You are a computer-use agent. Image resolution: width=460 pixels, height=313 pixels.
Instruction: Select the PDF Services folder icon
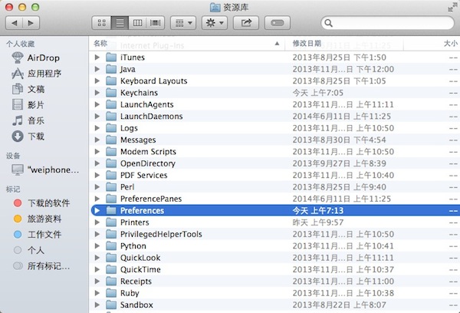coord(111,175)
